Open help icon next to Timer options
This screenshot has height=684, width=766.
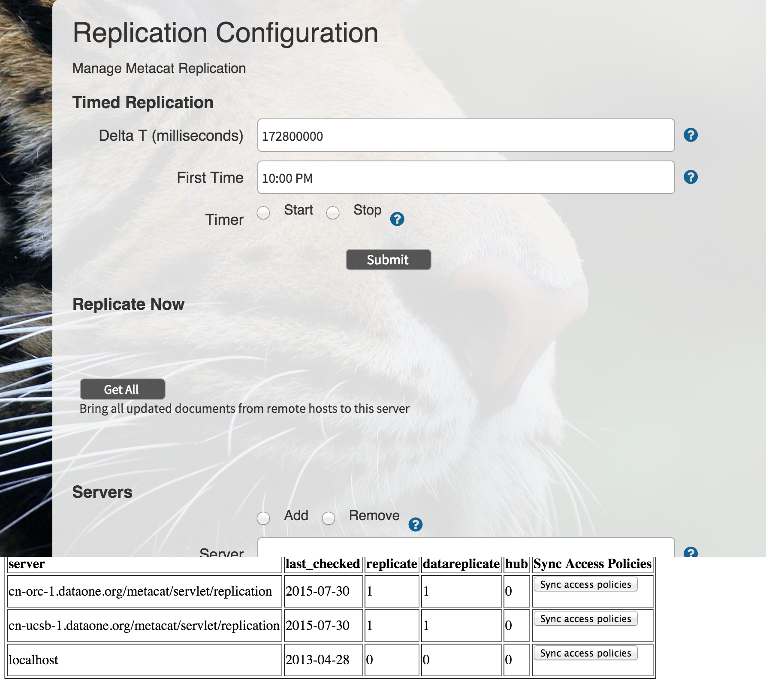[397, 219]
